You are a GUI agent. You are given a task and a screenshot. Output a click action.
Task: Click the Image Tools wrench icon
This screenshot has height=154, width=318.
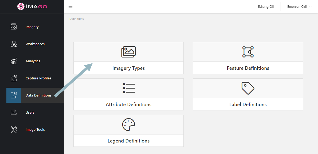coord(14,129)
